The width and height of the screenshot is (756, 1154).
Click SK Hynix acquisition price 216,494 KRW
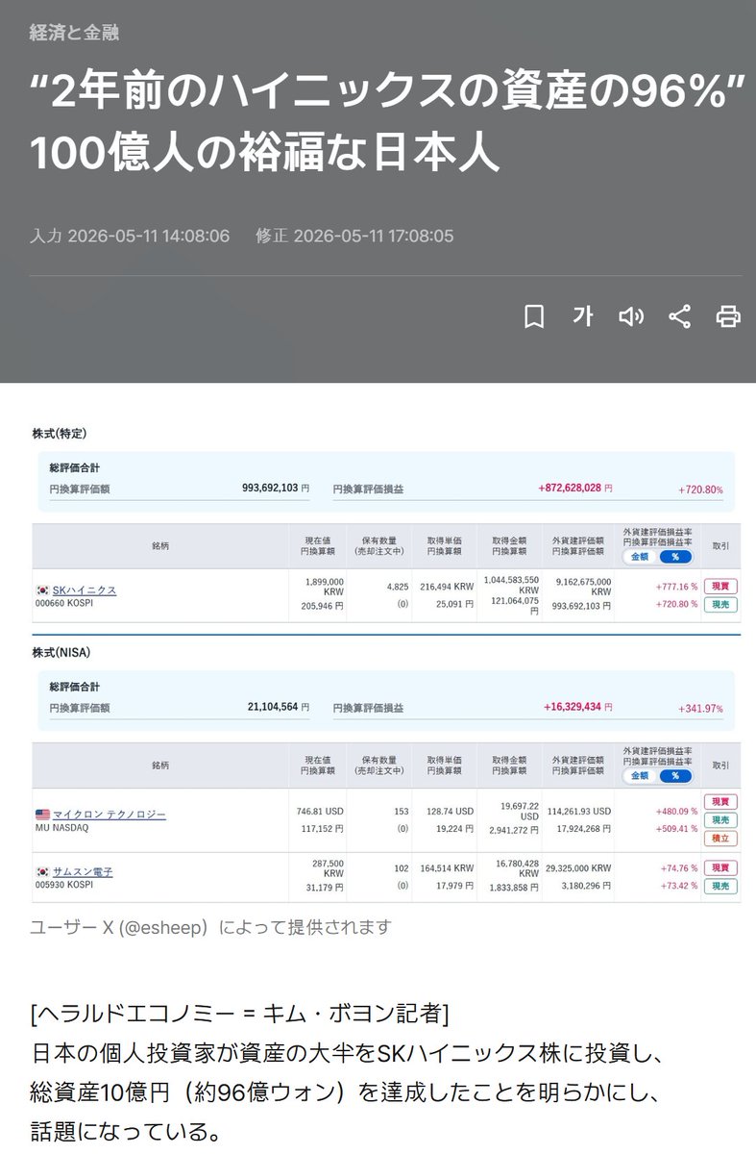447,586
